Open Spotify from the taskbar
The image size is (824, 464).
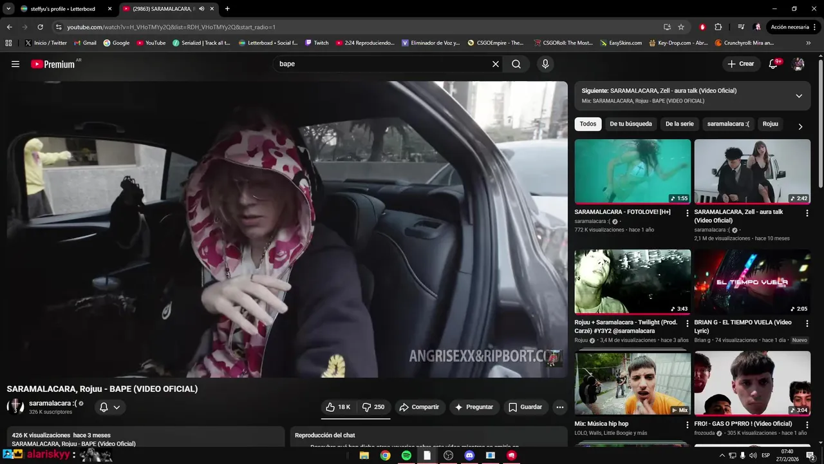[x=406, y=456]
